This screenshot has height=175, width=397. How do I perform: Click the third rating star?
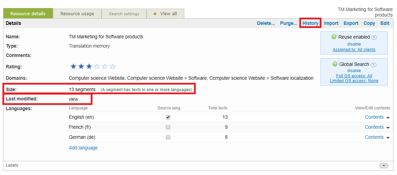click(89, 67)
